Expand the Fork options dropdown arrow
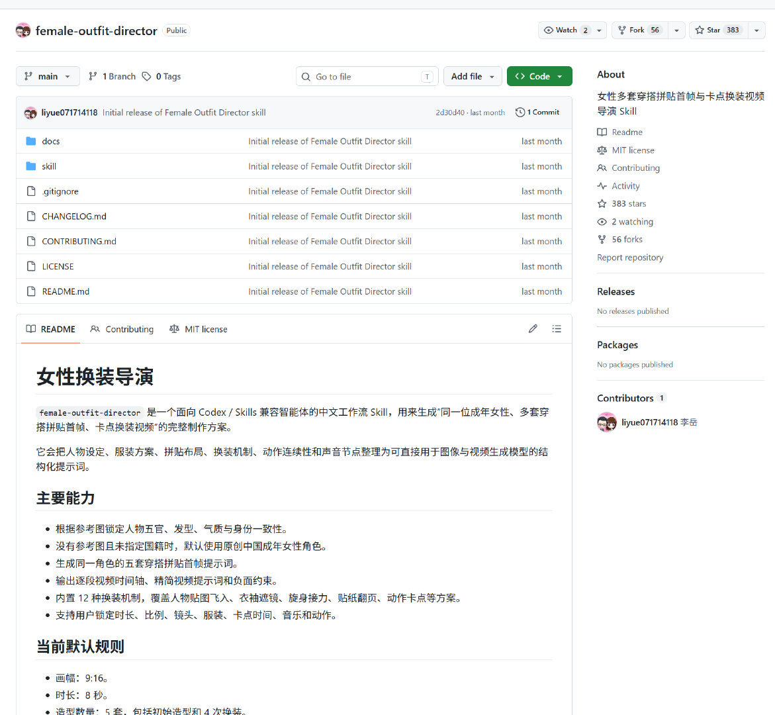This screenshot has height=715, width=775. [676, 30]
